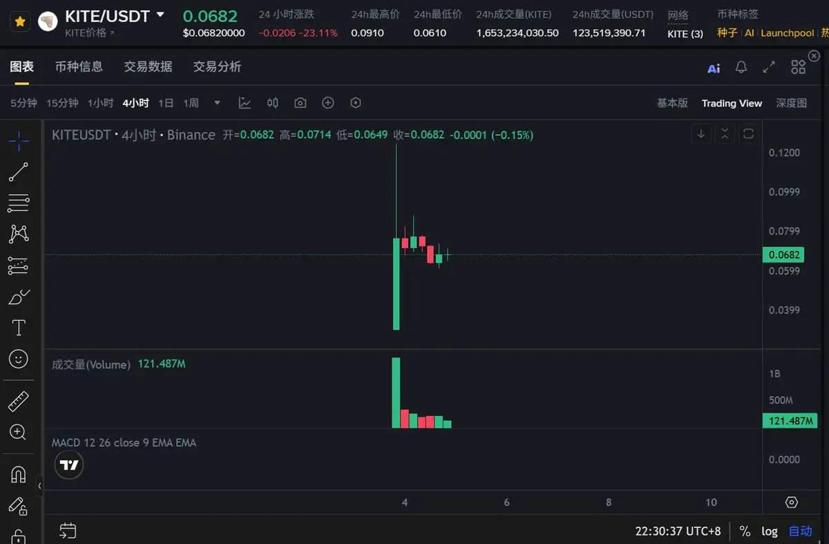Screen dimensions: 829x544
Task: Click the volume value label 121.487M
Action: click(x=790, y=421)
